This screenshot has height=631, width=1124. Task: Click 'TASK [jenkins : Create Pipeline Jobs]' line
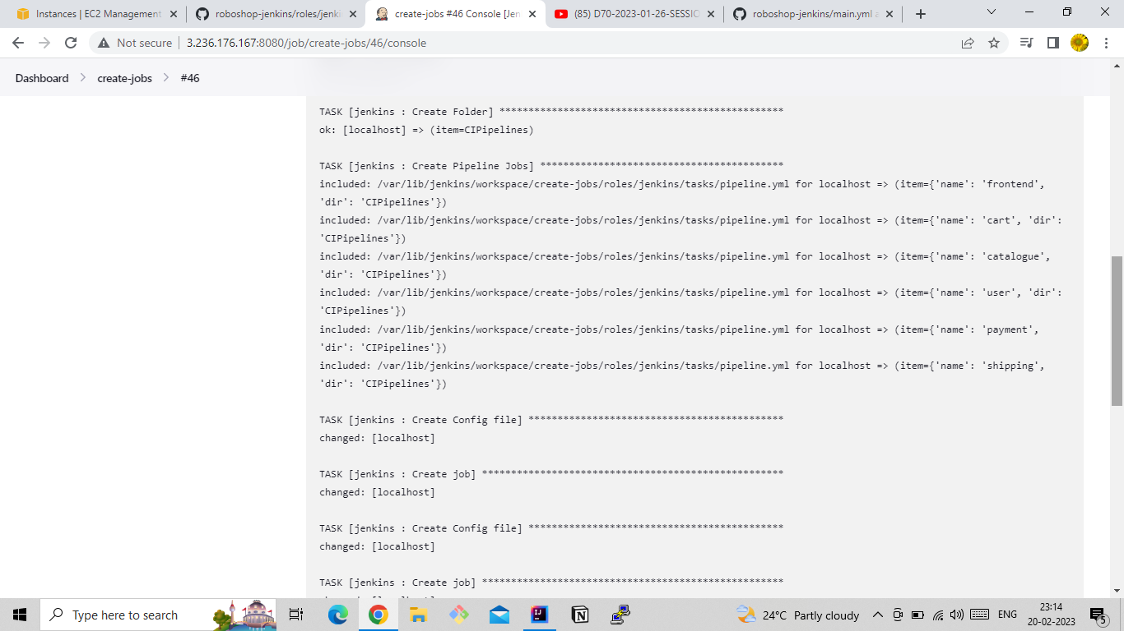click(x=551, y=166)
